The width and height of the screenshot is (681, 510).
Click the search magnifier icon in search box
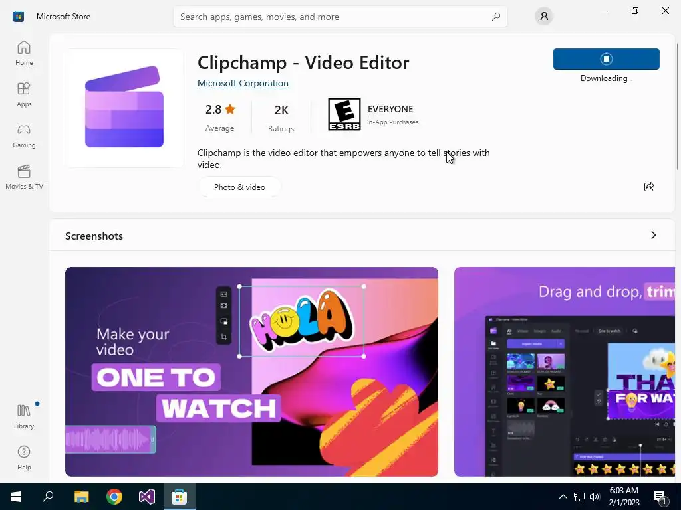click(496, 17)
